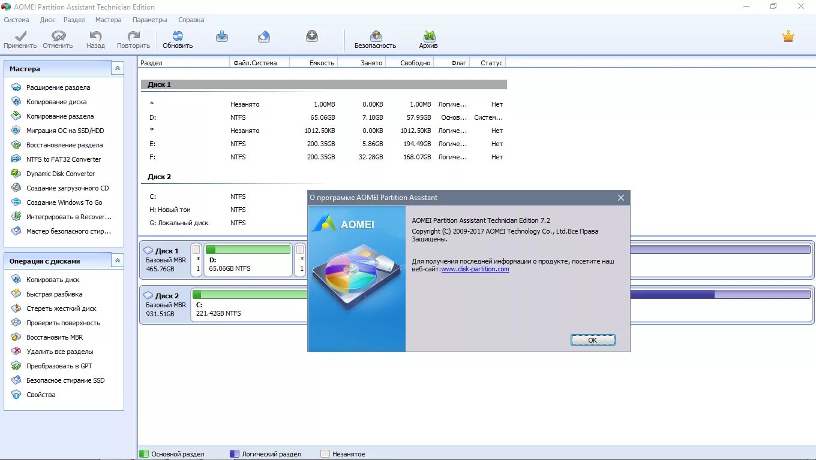Select Преобразовать в GPT operation
Screen dimensions: 816x460
[x=59, y=366]
